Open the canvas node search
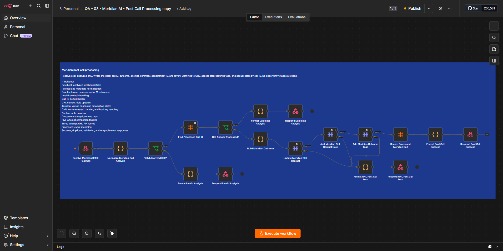This screenshot has width=503, height=251. tap(494, 38)
